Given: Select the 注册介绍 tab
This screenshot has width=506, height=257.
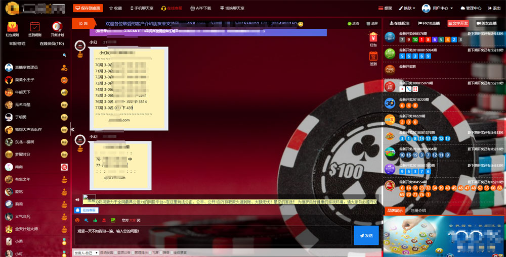Looking at the screenshot, I should coord(418,211).
